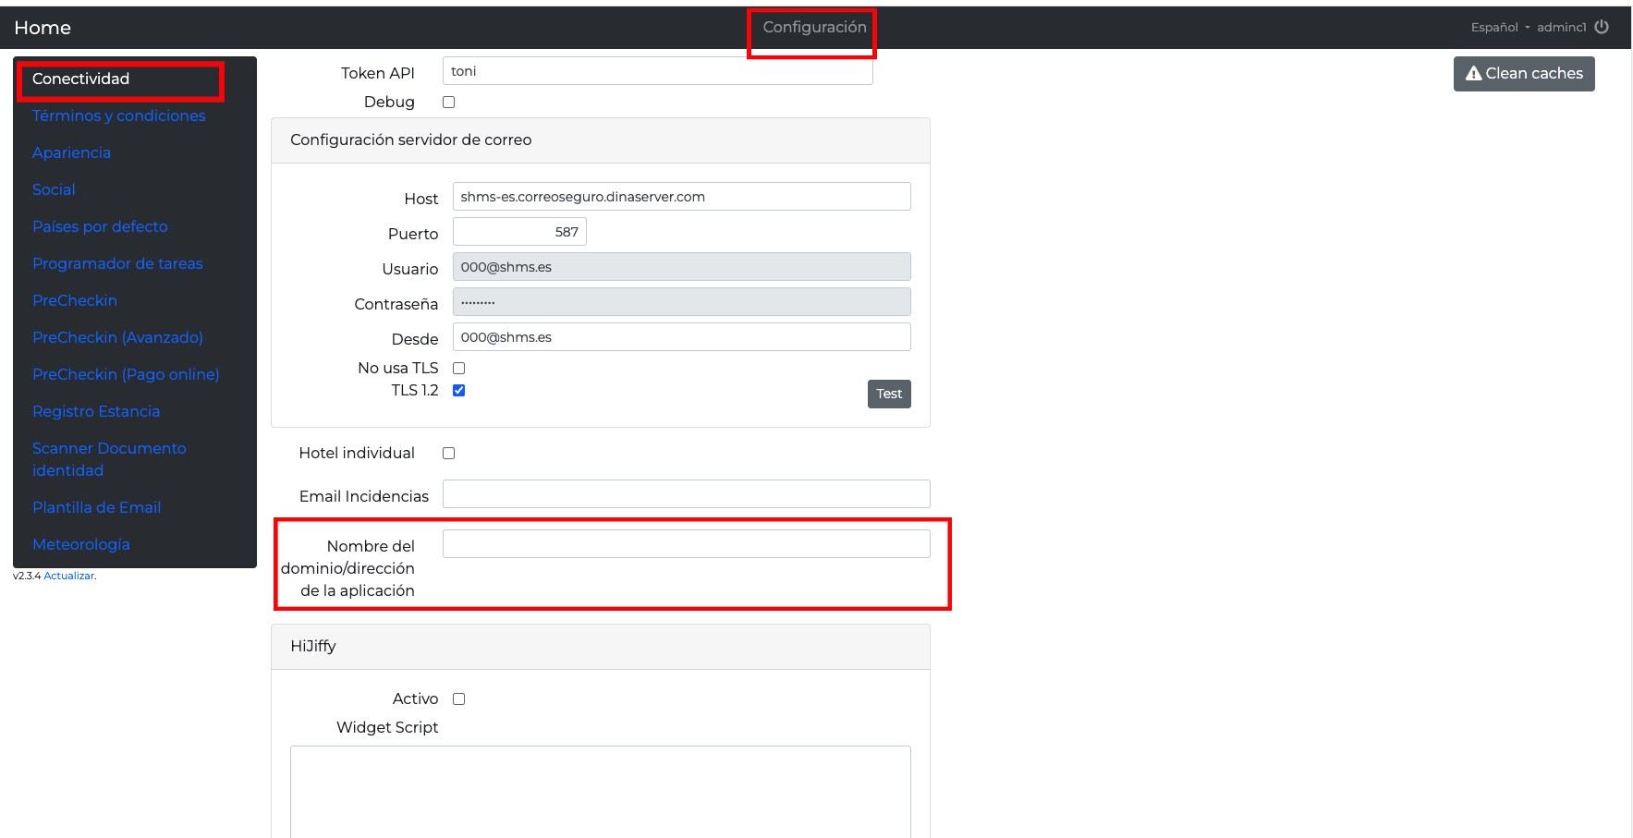Open the Apariencia settings section
This screenshot has height=838, width=1633.
[72, 153]
